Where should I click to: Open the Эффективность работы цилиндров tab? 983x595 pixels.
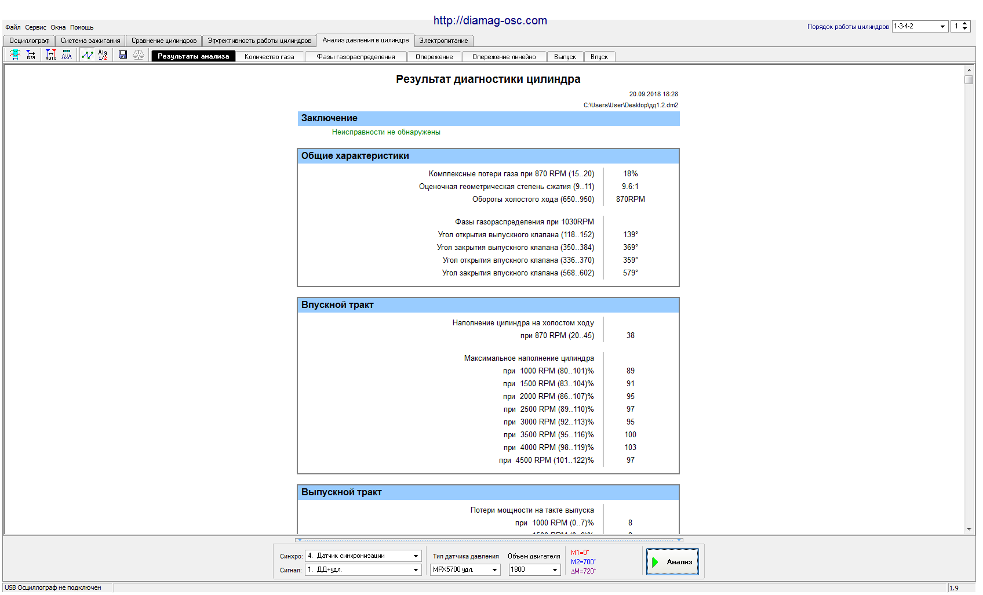click(259, 41)
